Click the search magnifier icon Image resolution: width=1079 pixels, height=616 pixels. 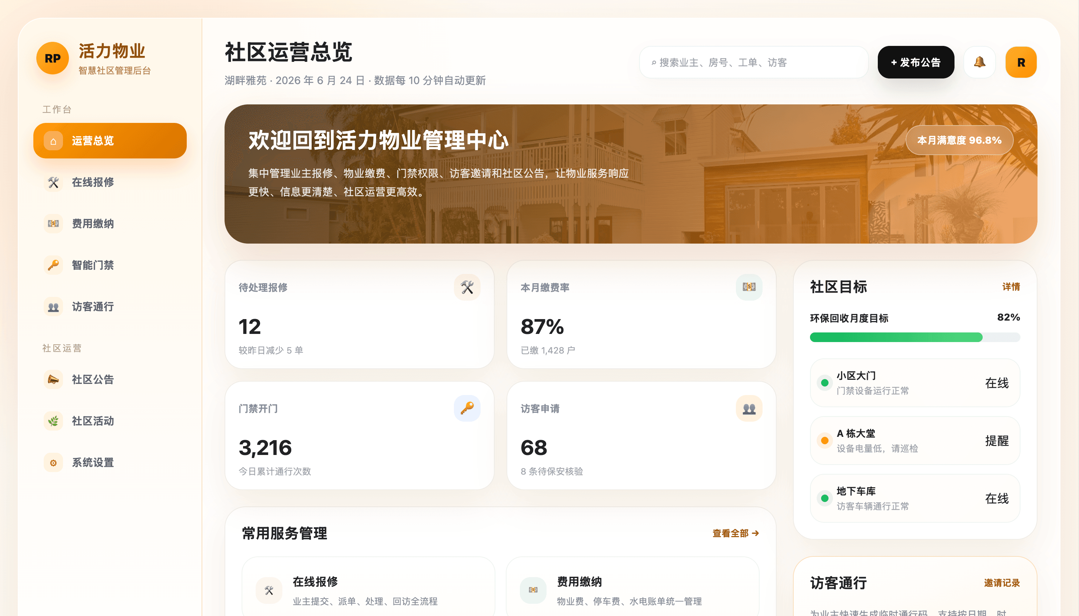coord(654,63)
